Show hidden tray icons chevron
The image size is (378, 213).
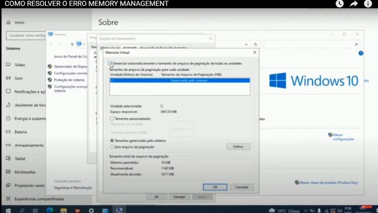point(305,211)
